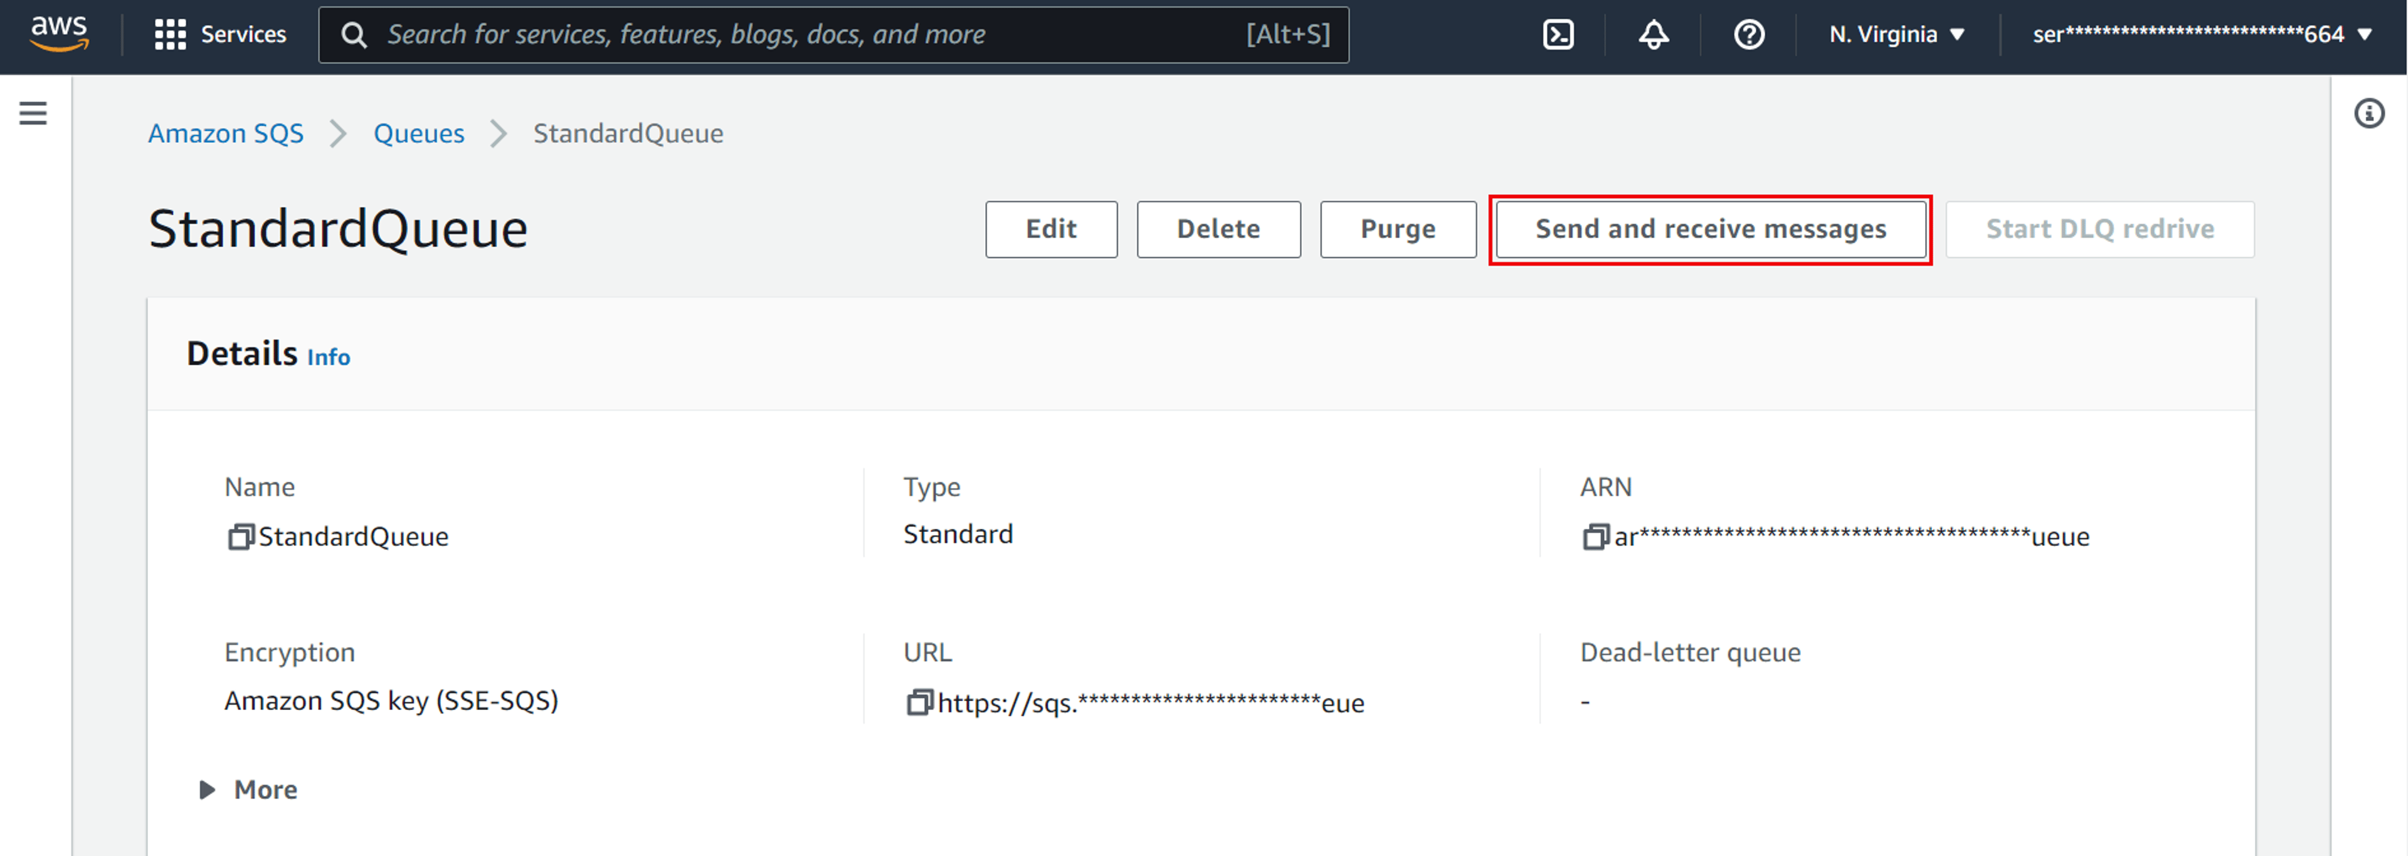The height and width of the screenshot is (856, 2408).
Task: Go to Queues breadcrumb link
Action: [419, 133]
